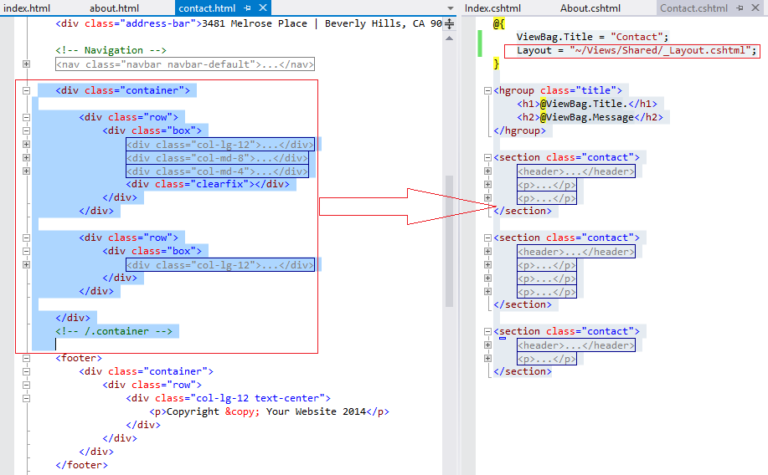Expand the collapsed nav navbar block
768x475 pixels.
tap(27, 64)
